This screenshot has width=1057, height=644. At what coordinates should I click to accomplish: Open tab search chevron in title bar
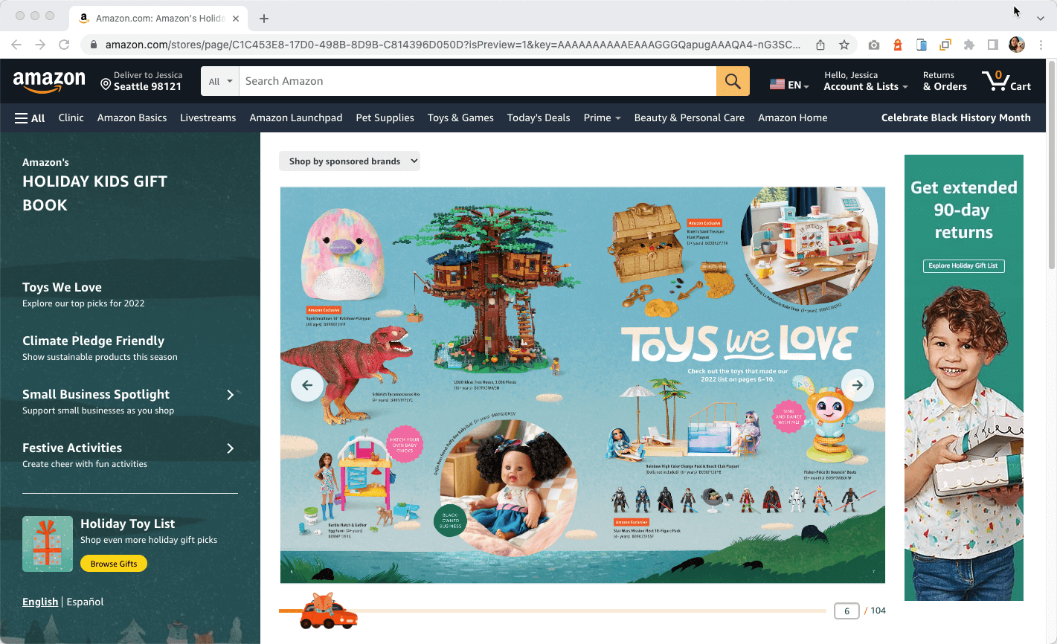click(1041, 18)
